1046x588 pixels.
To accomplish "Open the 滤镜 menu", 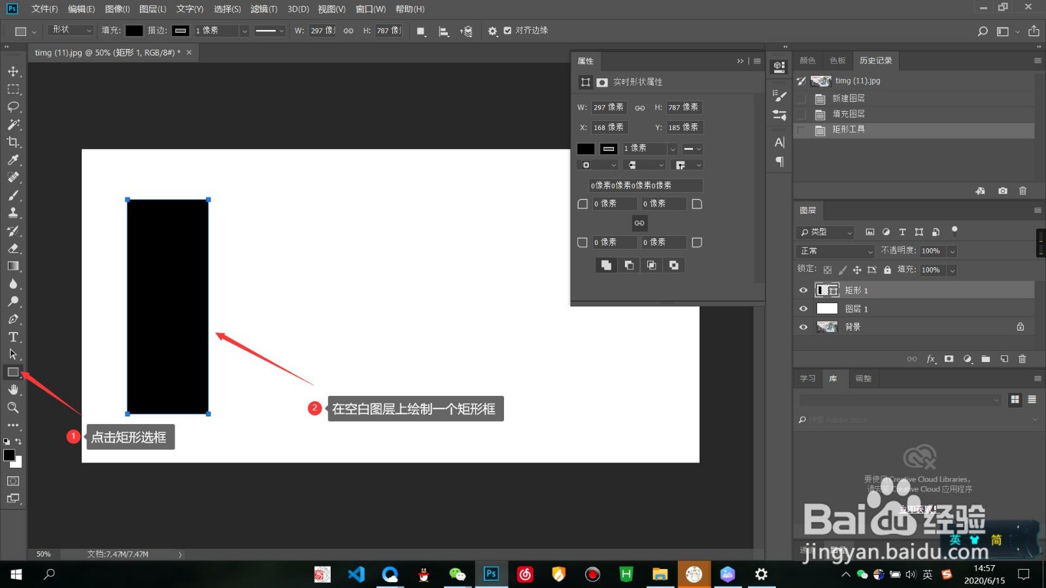I will click(x=263, y=9).
